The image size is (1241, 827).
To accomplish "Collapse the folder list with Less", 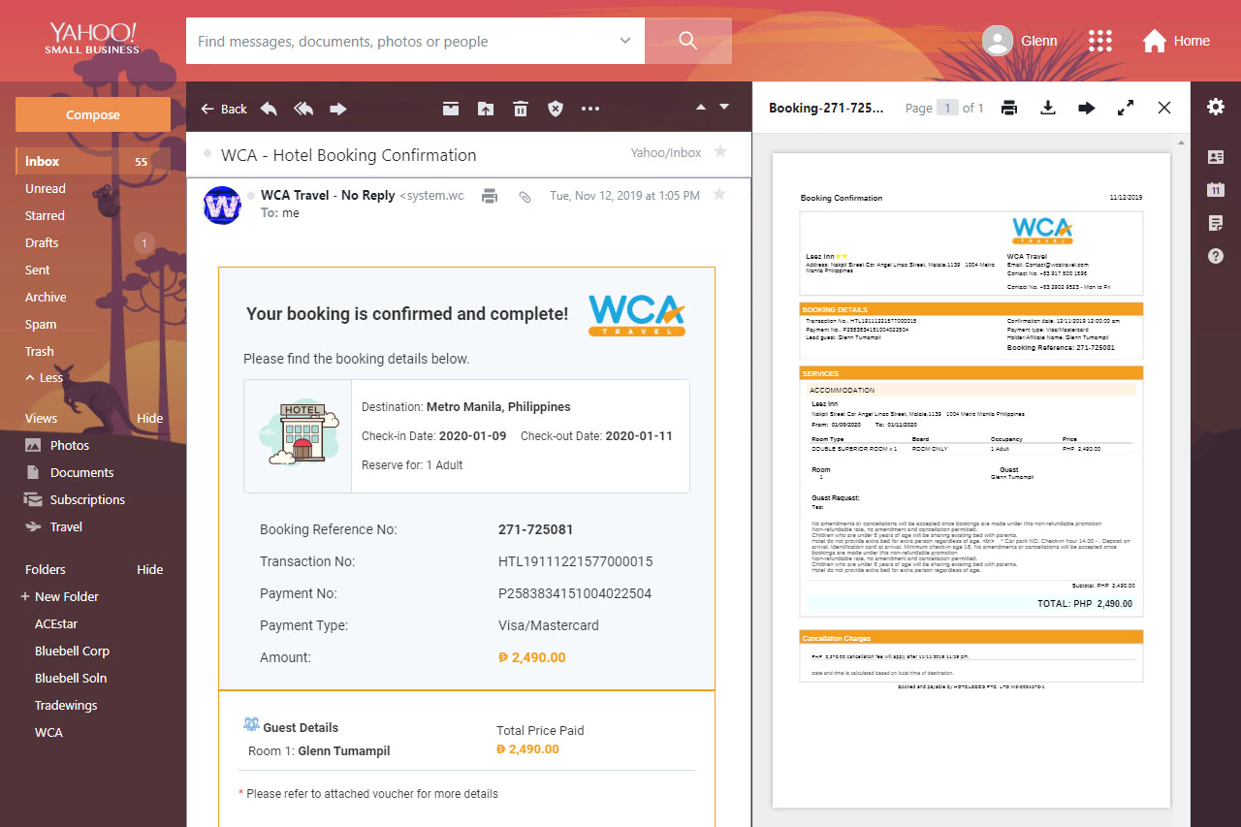I will click(45, 378).
